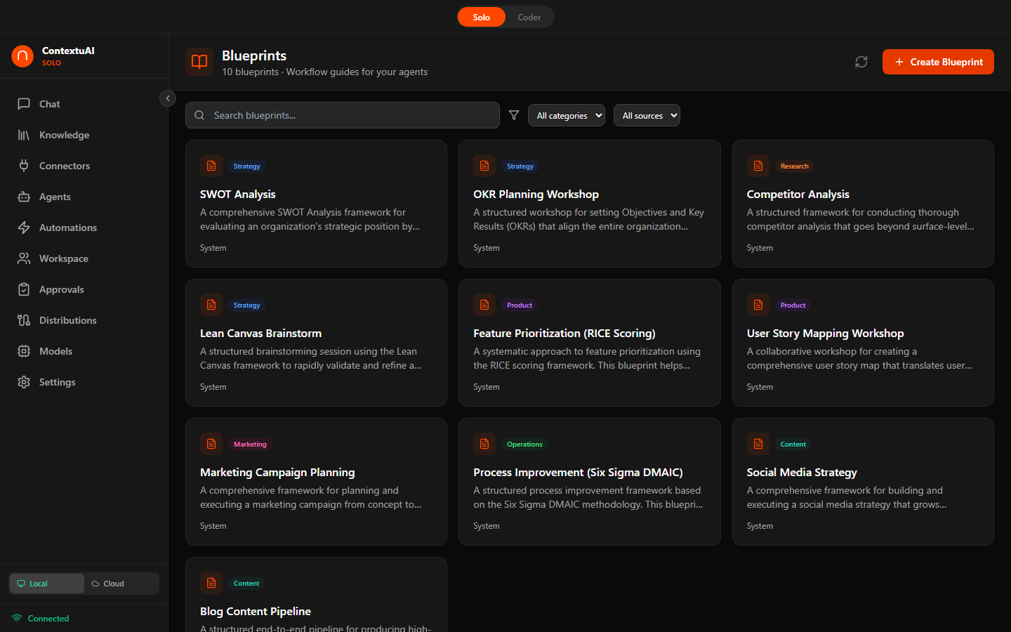Click the ContextuAI logo icon
Screen dimensions: 1011x632
[x=22, y=56]
